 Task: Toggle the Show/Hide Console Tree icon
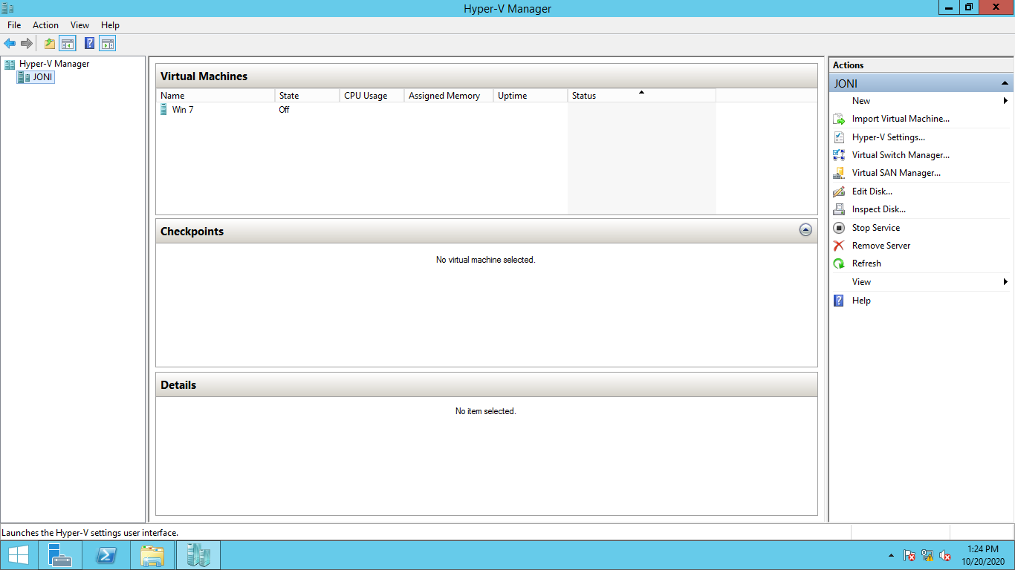pyautogui.click(x=68, y=44)
